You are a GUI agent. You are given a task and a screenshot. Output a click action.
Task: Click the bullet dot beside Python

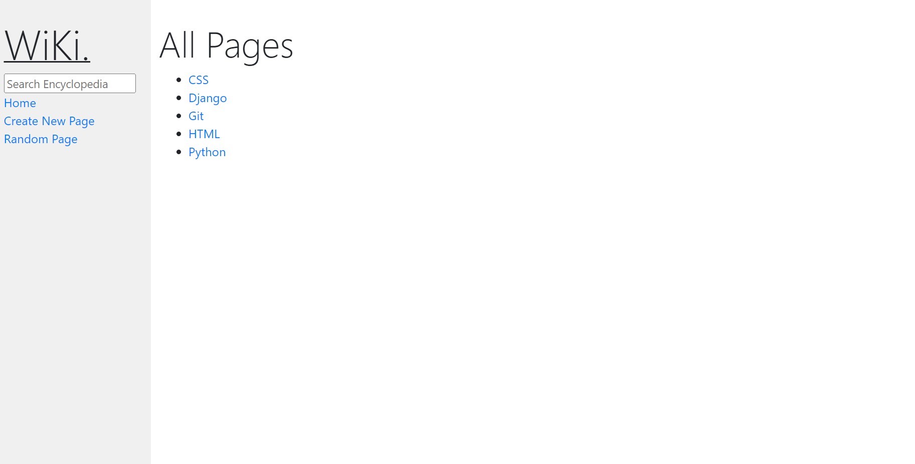(179, 152)
